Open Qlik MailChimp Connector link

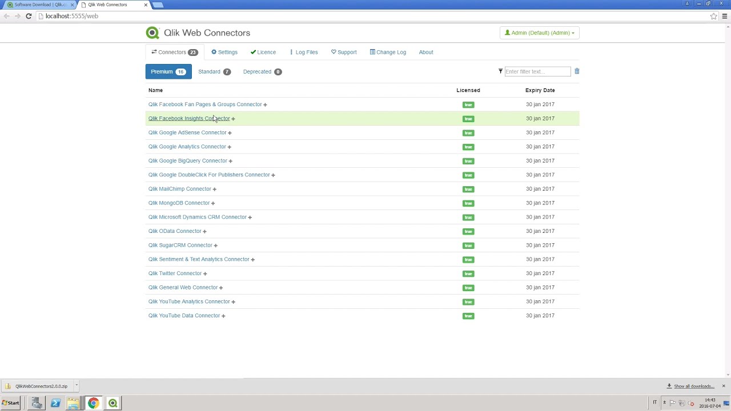180,189
